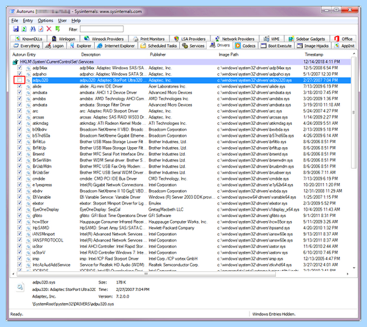Select the adpahci entry name
The image size is (367, 327).
pyautogui.click(x=39, y=74)
